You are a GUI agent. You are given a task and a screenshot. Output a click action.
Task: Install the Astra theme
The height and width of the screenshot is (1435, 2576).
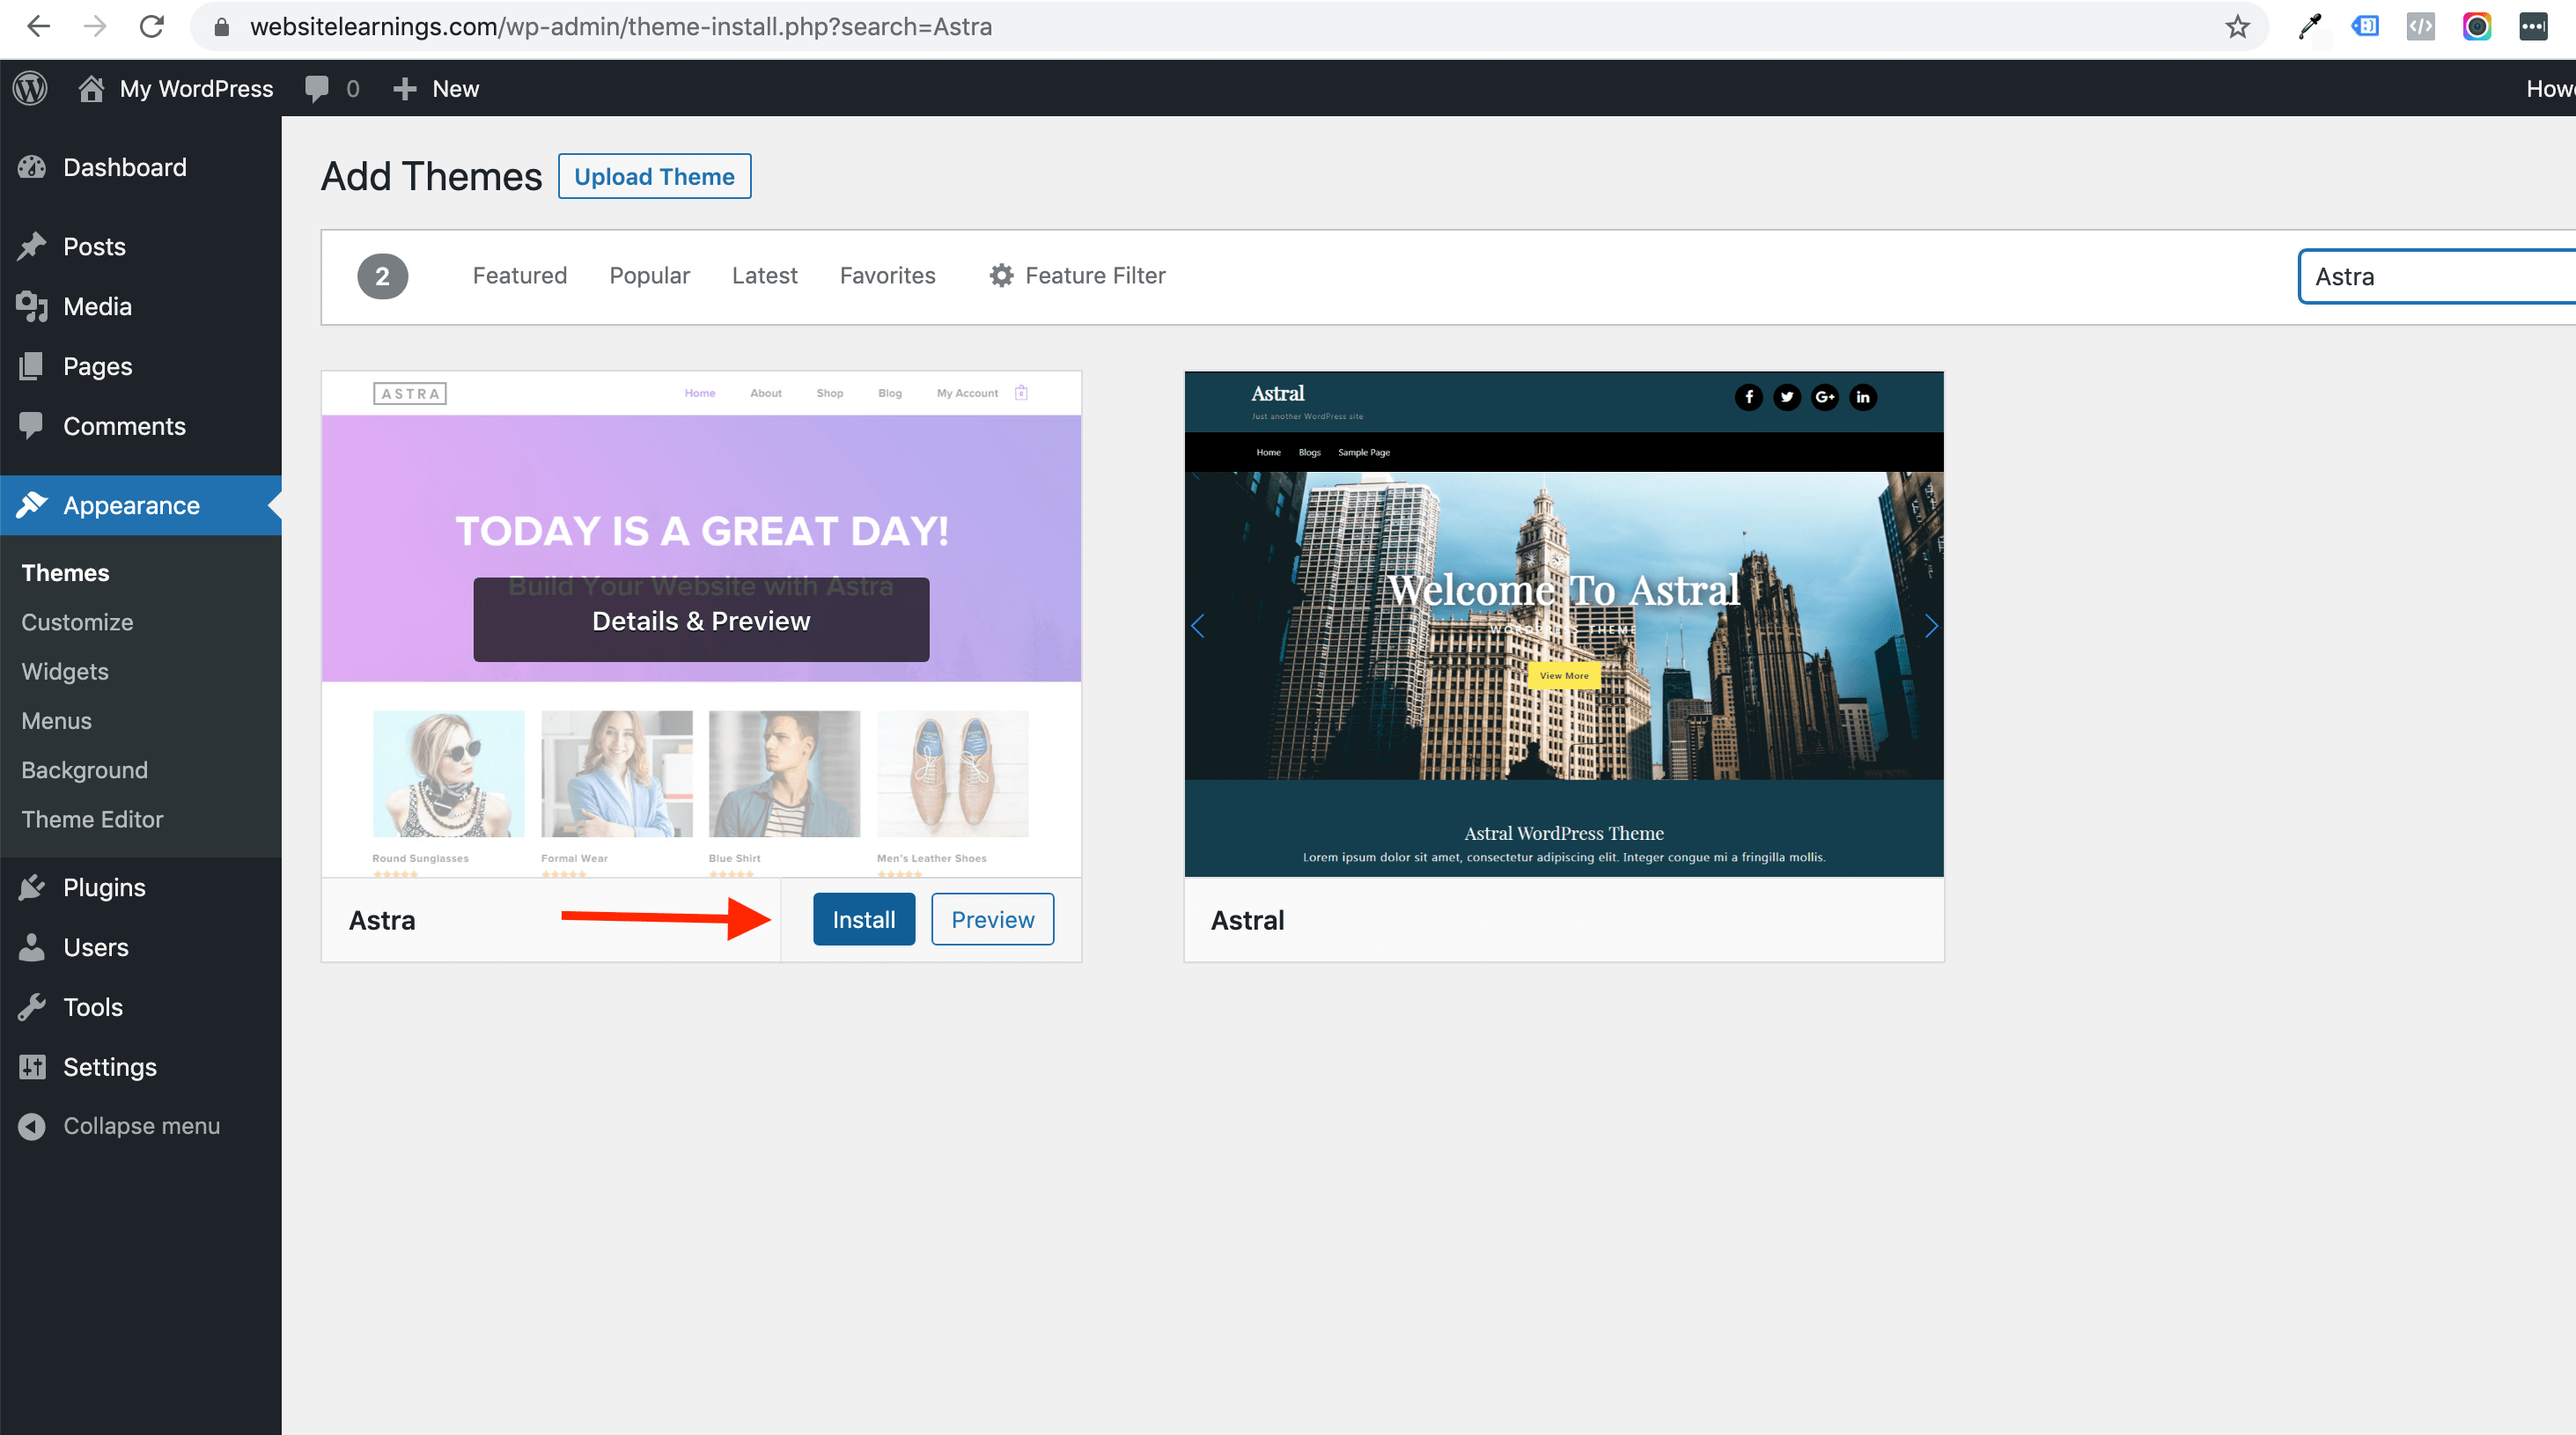[864, 919]
